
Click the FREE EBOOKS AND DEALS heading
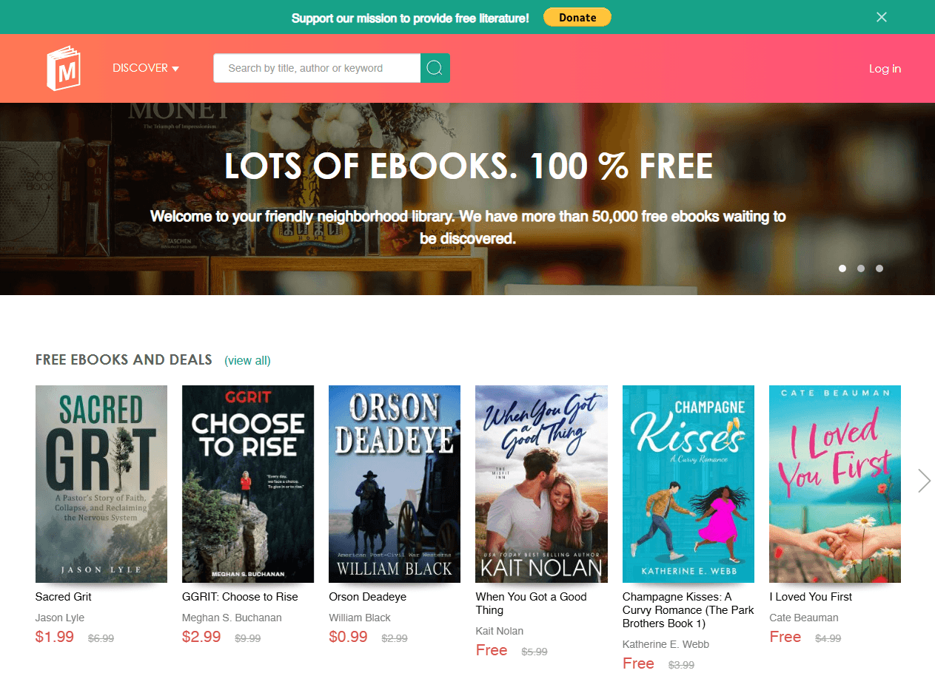click(124, 360)
